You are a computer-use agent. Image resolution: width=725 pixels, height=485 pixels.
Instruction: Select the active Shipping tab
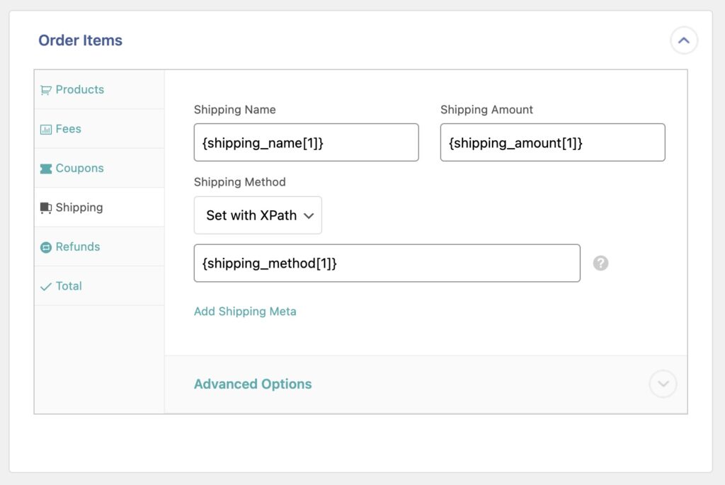(78, 207)
